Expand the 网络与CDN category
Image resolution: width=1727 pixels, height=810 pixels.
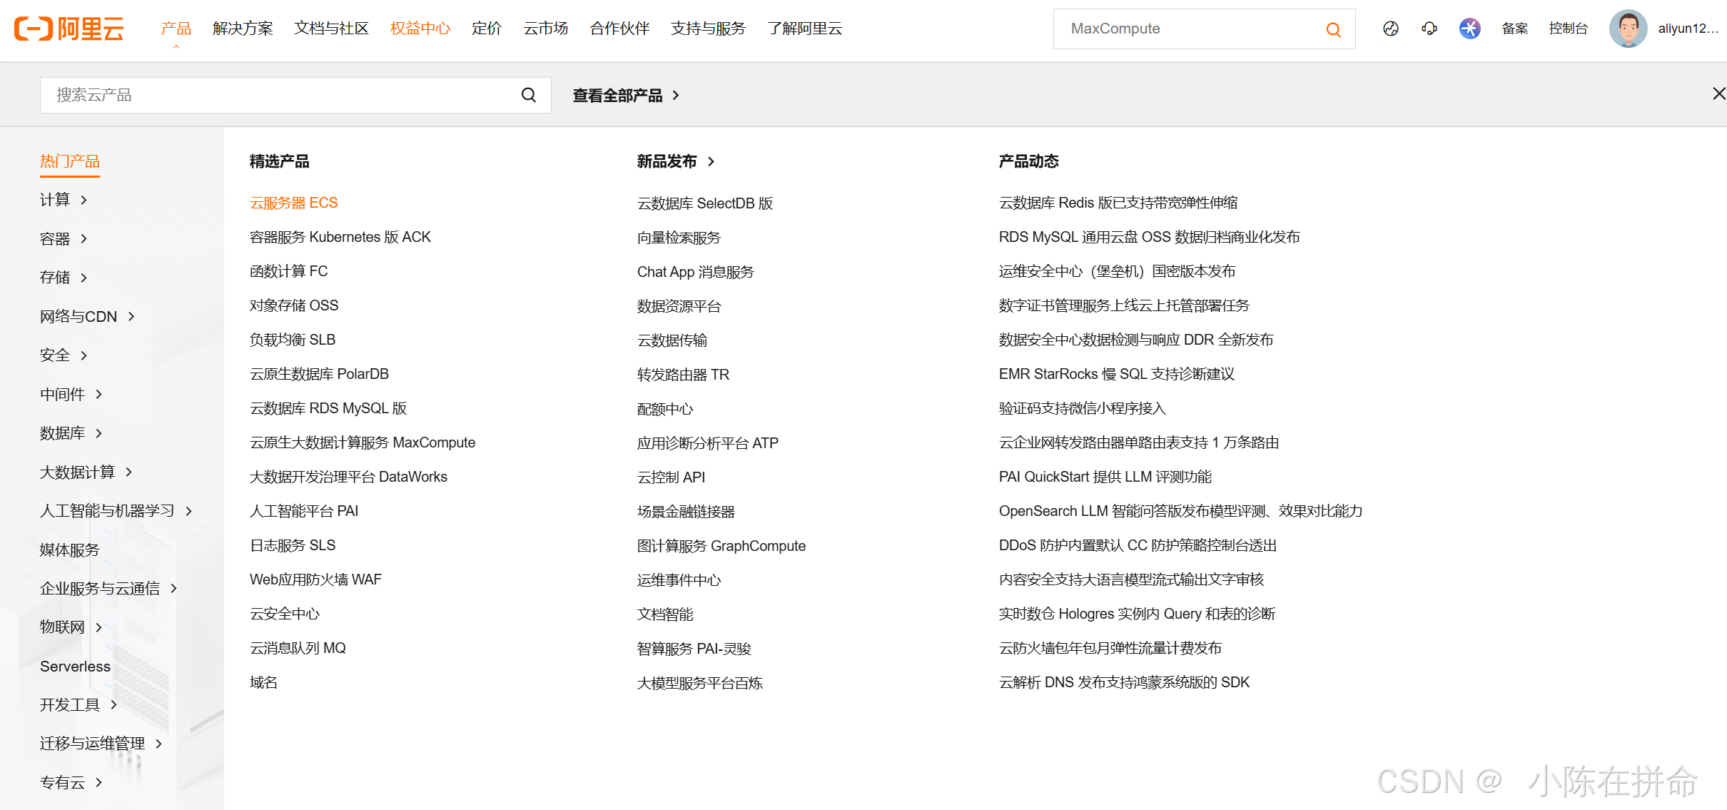tap(87, 317)
